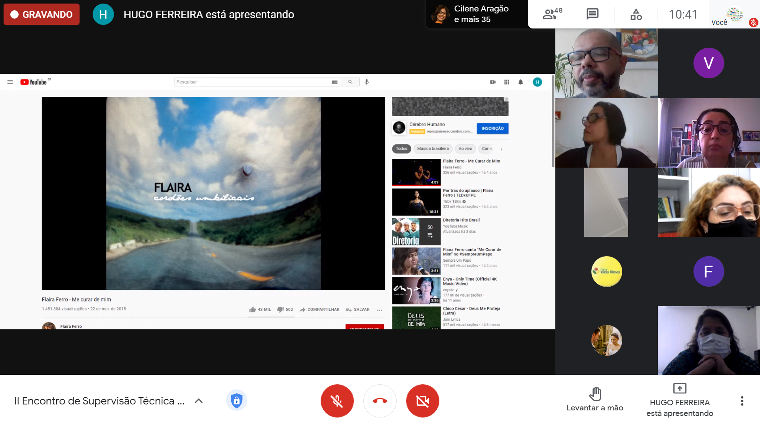This screenshot has width=760, height=427.
Task: Expand meeting details chevron arrow
Action: (x=199, y=401)
